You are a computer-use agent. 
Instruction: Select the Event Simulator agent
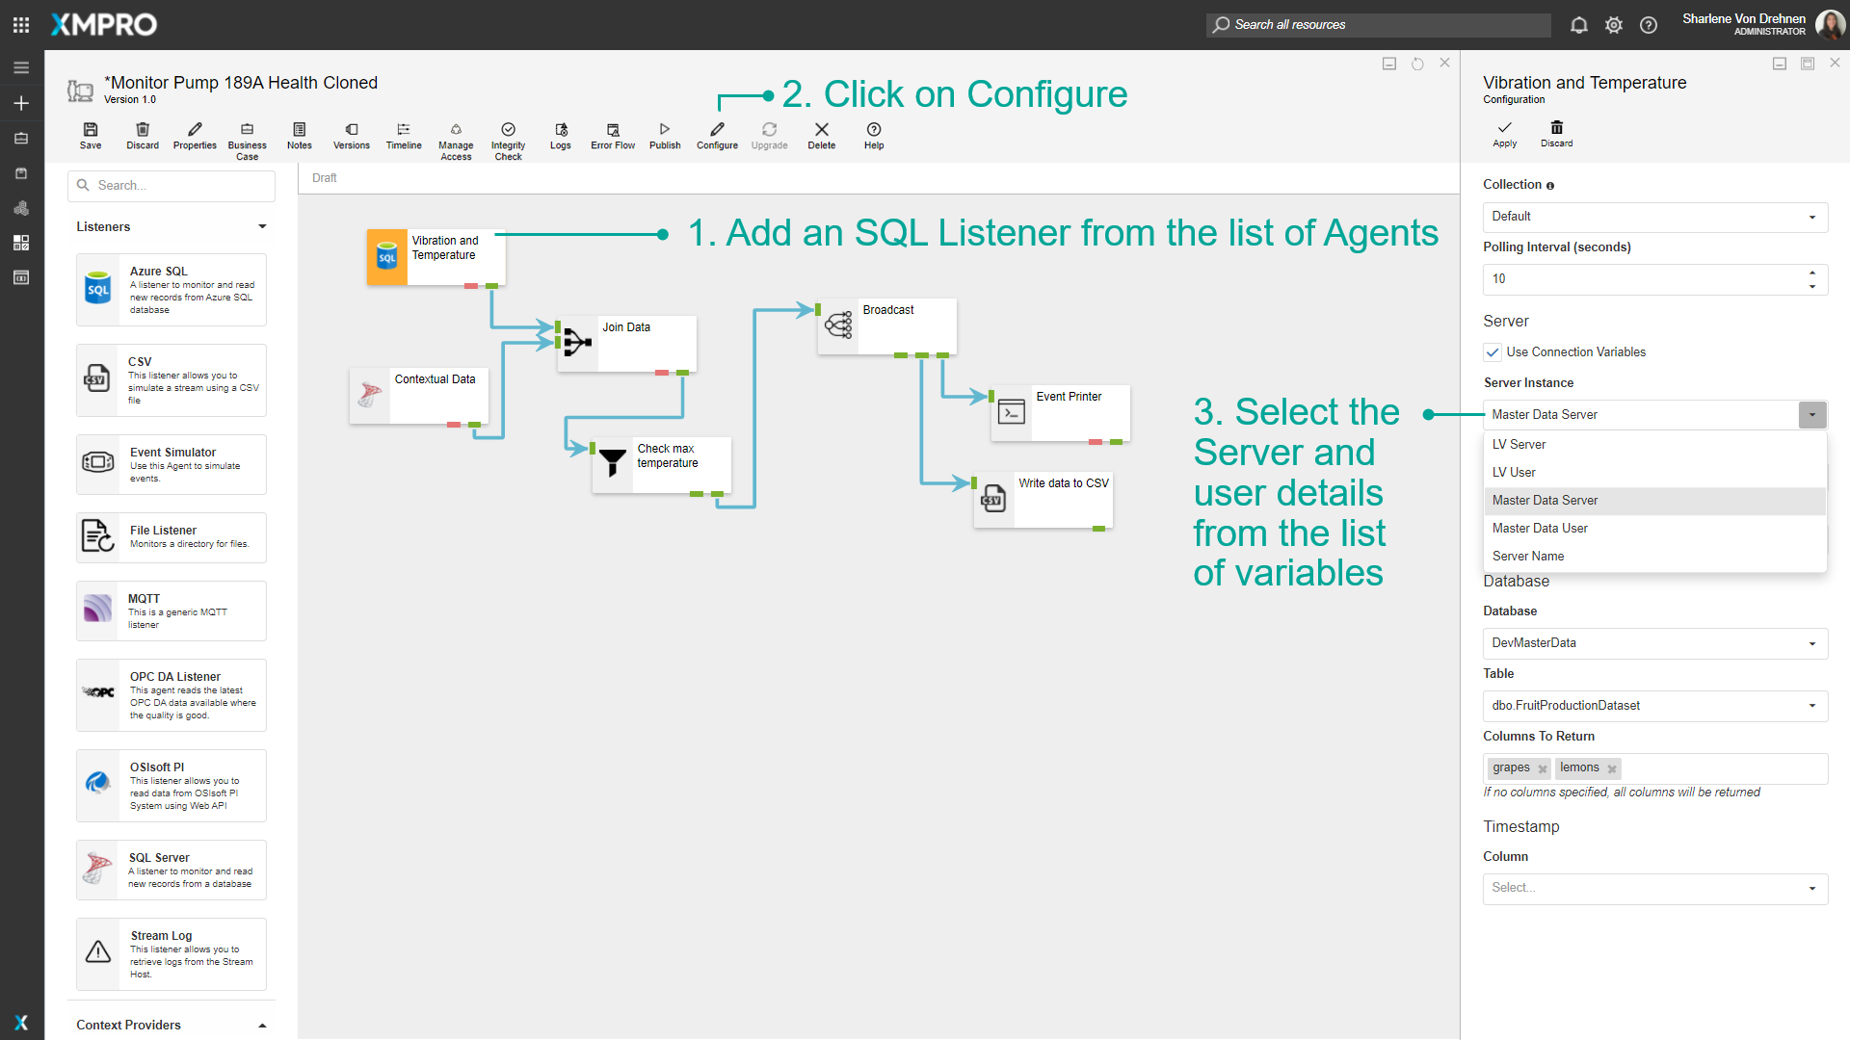(172, 465)
